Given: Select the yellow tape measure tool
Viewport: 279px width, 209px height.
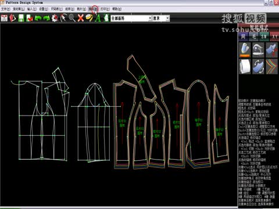Looking at the screenshot, I should point(90,18).
